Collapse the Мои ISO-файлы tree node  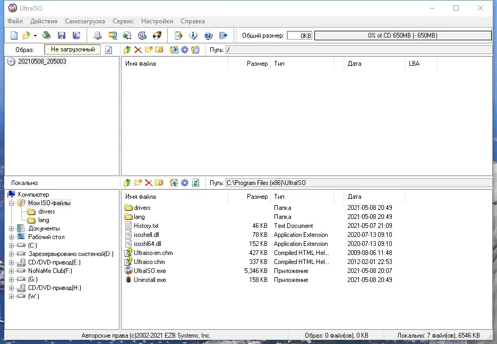point(11,203)
